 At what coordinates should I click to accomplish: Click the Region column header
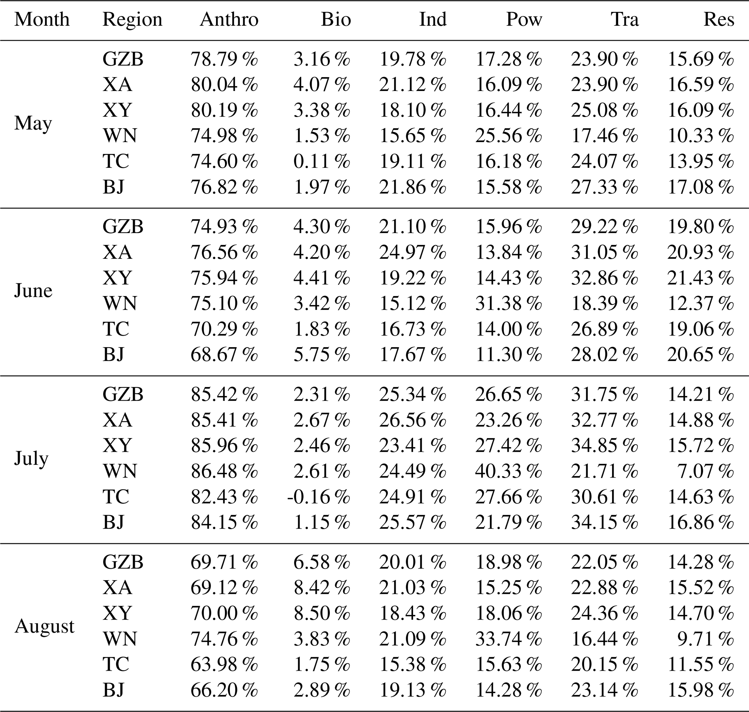coord(132,19)
